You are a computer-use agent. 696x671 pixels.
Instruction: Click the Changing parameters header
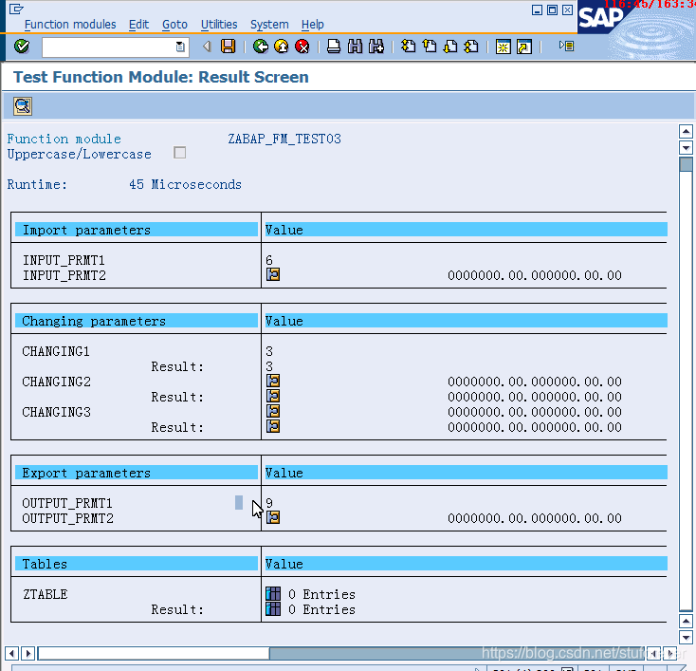pyautogui.click(x=137, y=321)
